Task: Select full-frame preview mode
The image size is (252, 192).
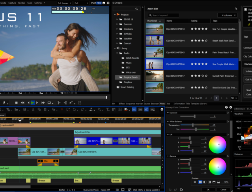Action: pyautogui.click(x=200, y=182)
